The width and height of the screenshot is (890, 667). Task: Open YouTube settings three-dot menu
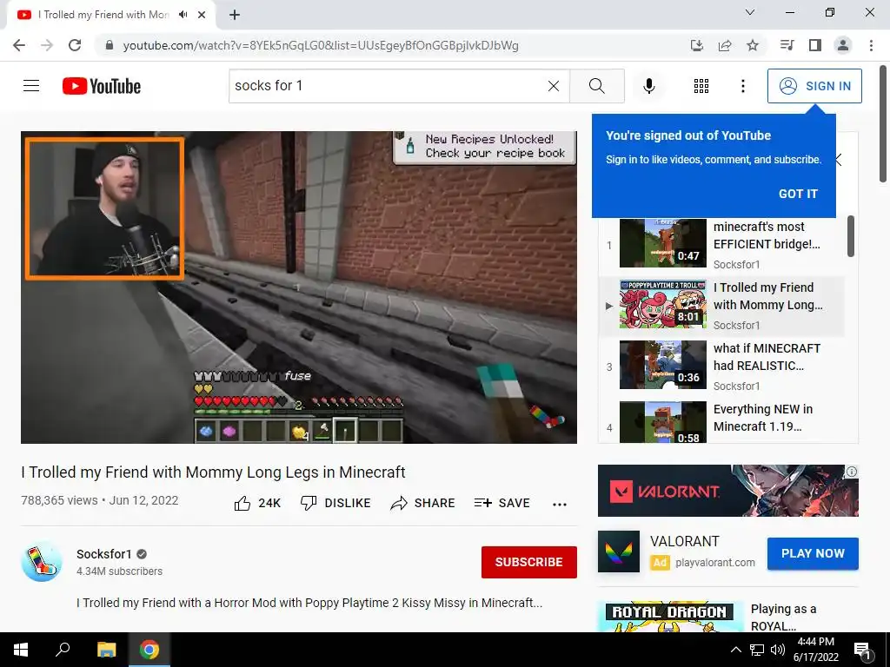pos(742,86)
